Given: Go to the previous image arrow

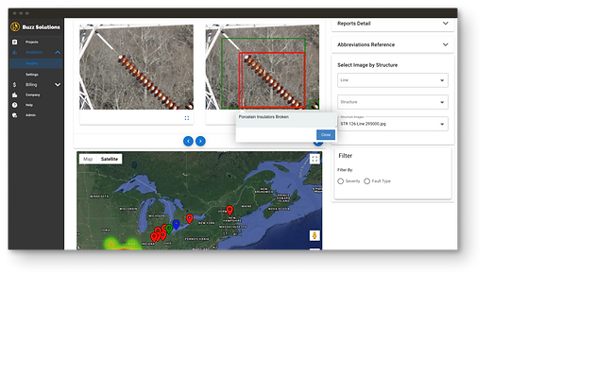Looking at the screenshot, I should [x=188, y=141].
